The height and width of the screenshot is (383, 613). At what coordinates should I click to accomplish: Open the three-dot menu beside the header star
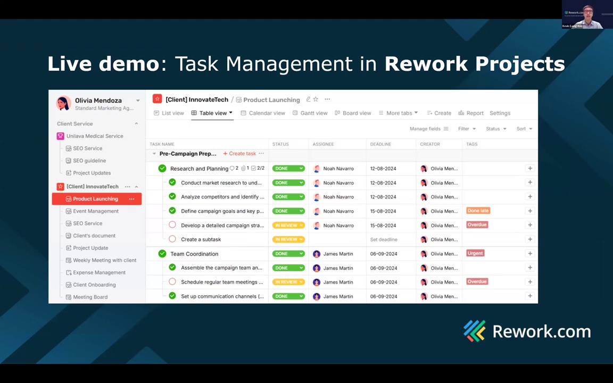(x=327, y=99)
